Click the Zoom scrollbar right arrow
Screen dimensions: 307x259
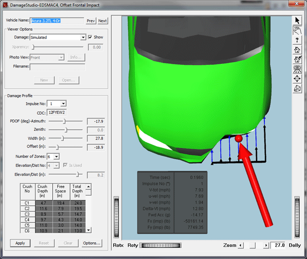coord(266,245)
